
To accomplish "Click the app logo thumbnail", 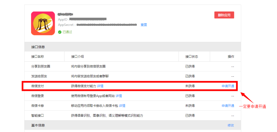I will [x=43, y=23].
